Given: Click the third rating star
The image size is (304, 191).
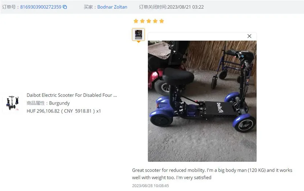Looking at the screenshot, I should [x=149, y=21].
